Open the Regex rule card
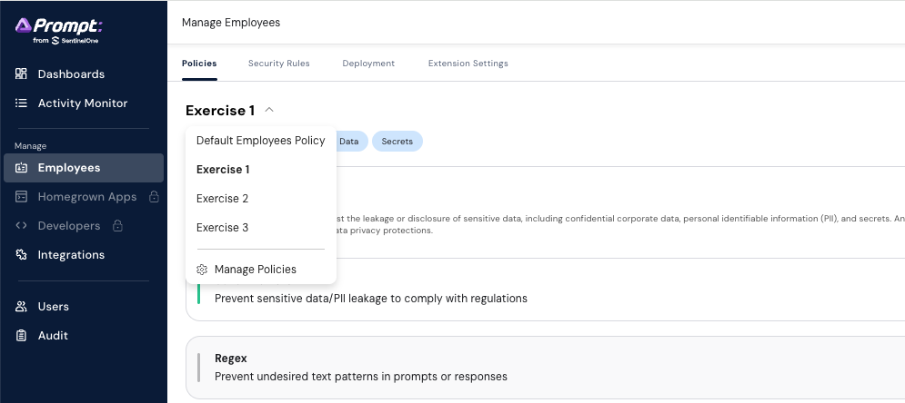 [x=546, y=368]
